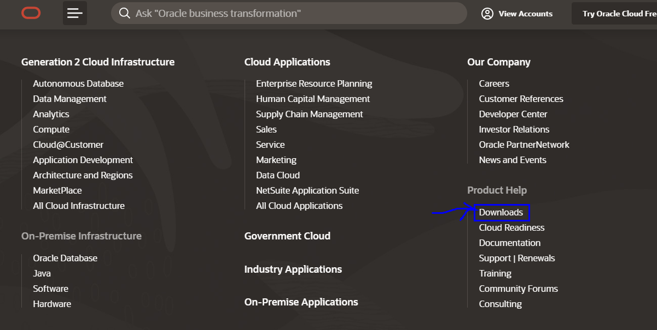This screenshot has width=657, height=330.
Task: Go to Oracle Database
Action: click(65, 258)
